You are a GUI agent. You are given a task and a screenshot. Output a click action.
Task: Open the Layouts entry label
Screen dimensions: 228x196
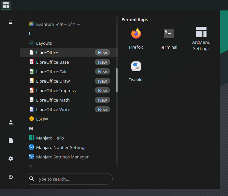44,43
